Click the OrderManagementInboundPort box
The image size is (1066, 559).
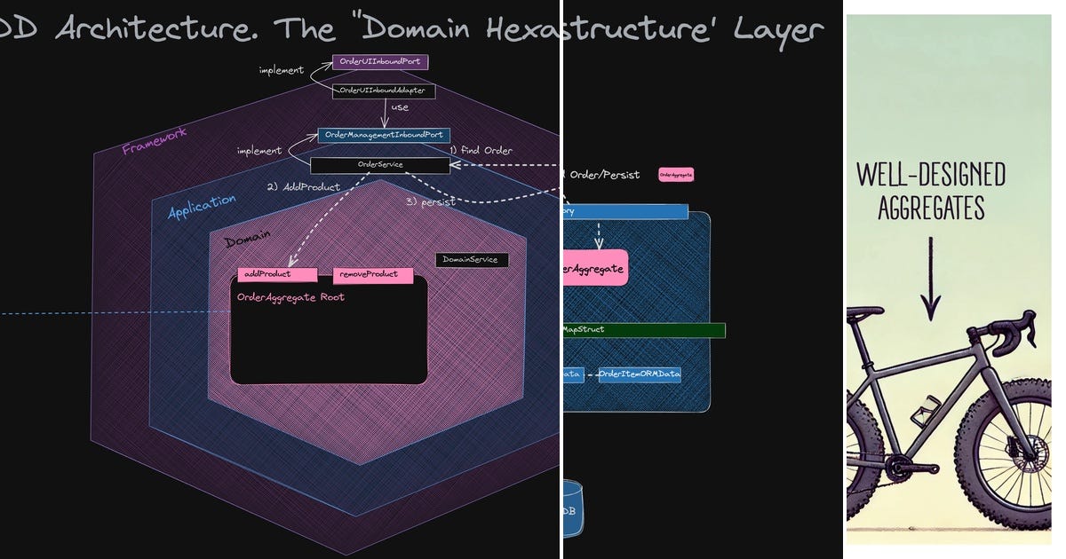coord(384,135)
